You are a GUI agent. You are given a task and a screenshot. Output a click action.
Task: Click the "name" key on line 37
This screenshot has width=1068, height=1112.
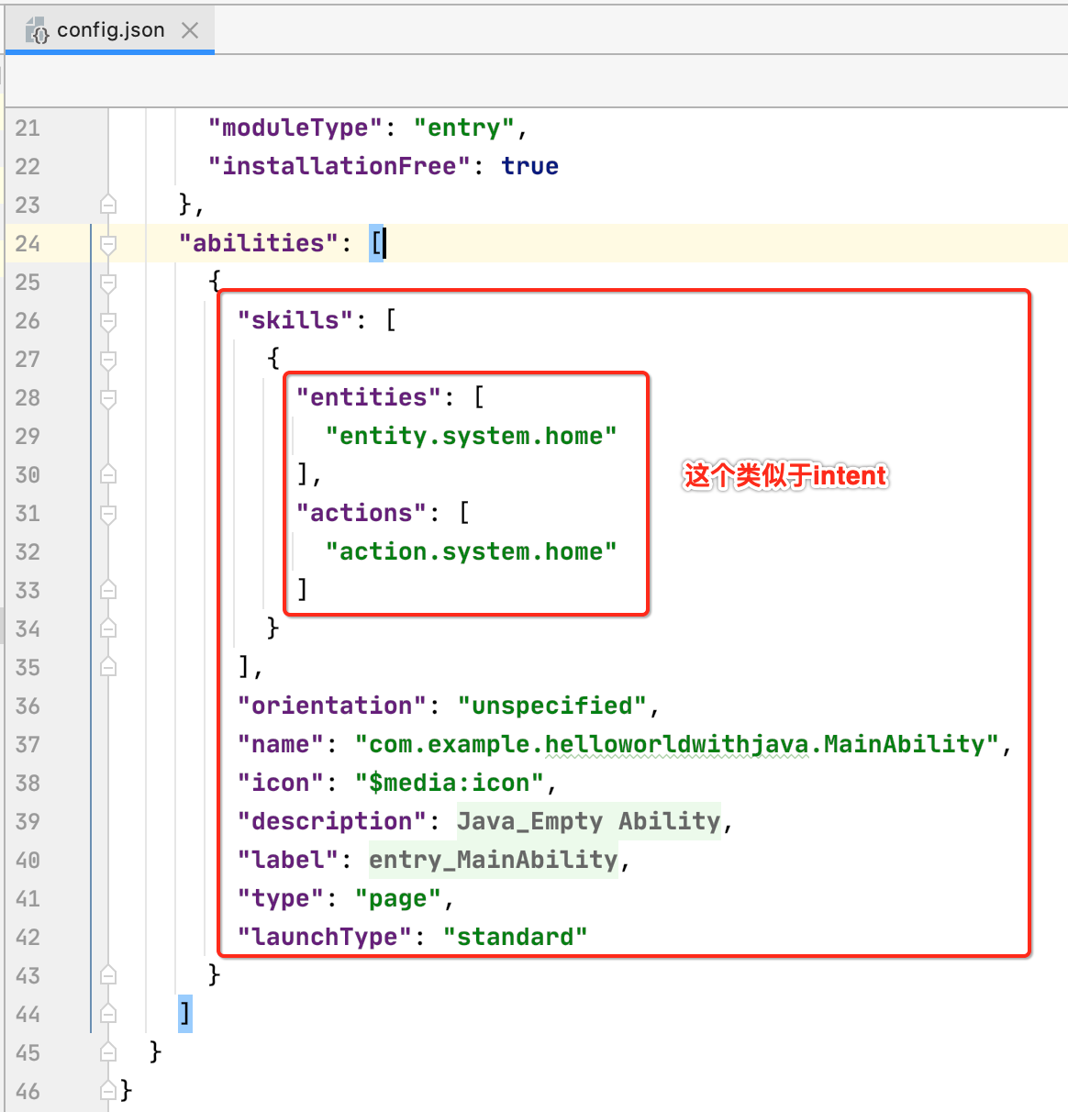click(281, 744)
